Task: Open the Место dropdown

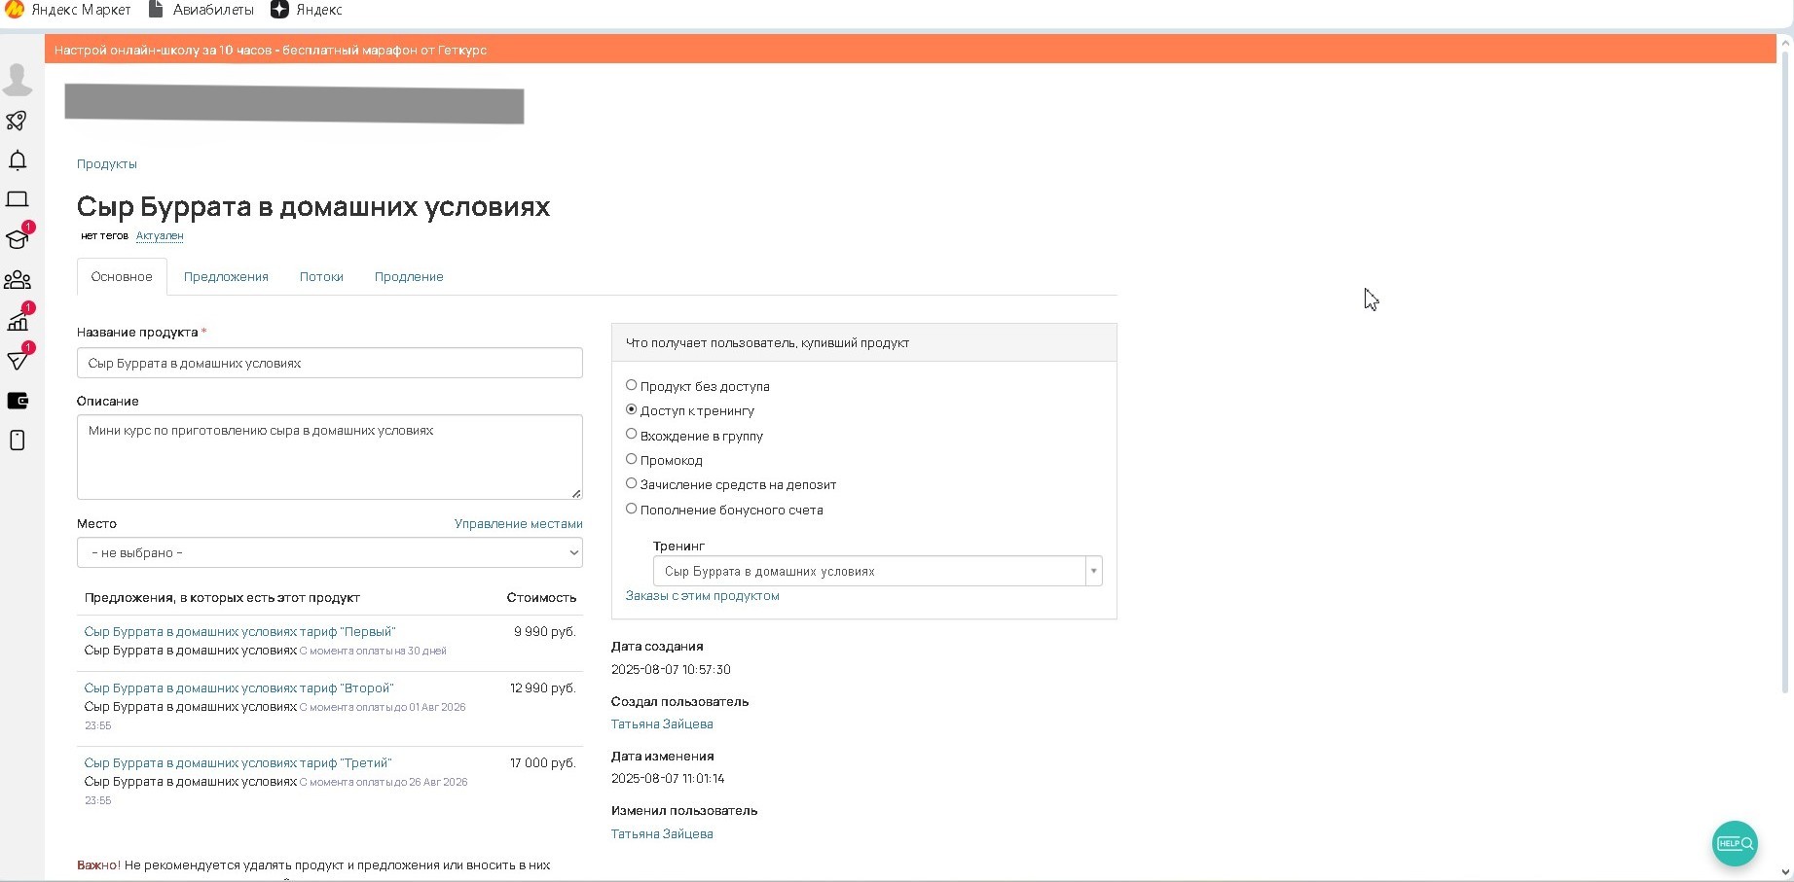Action: 330,552
